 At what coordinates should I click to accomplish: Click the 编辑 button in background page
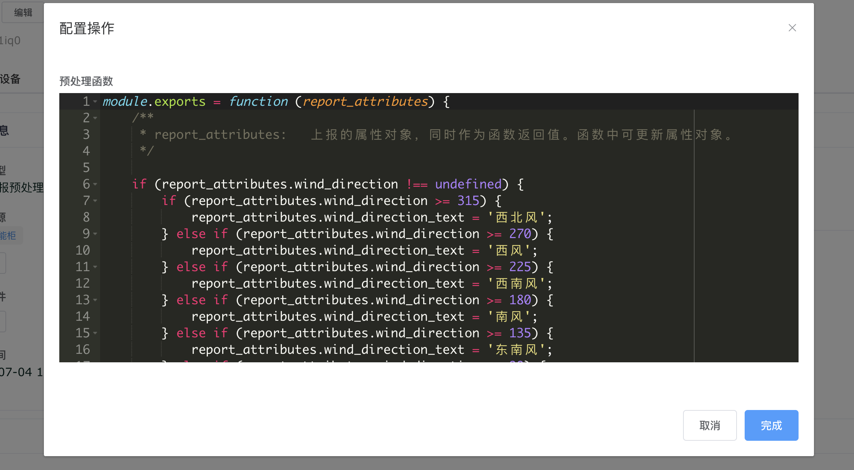coord(23,13)
